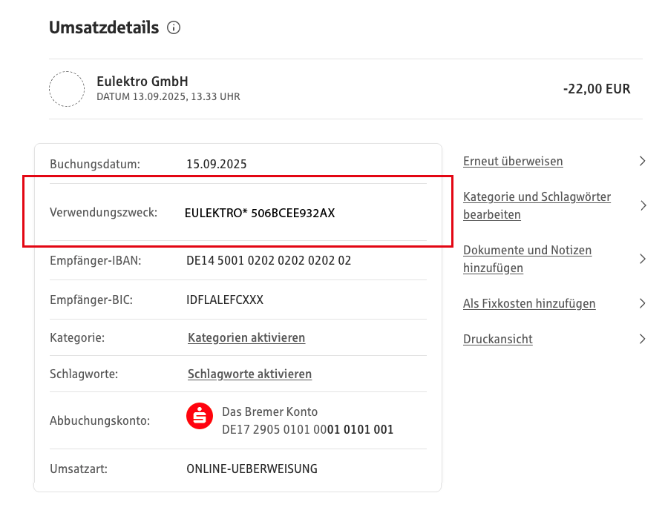
Task: Click the Umsatzart label
Action: [79, 469]
